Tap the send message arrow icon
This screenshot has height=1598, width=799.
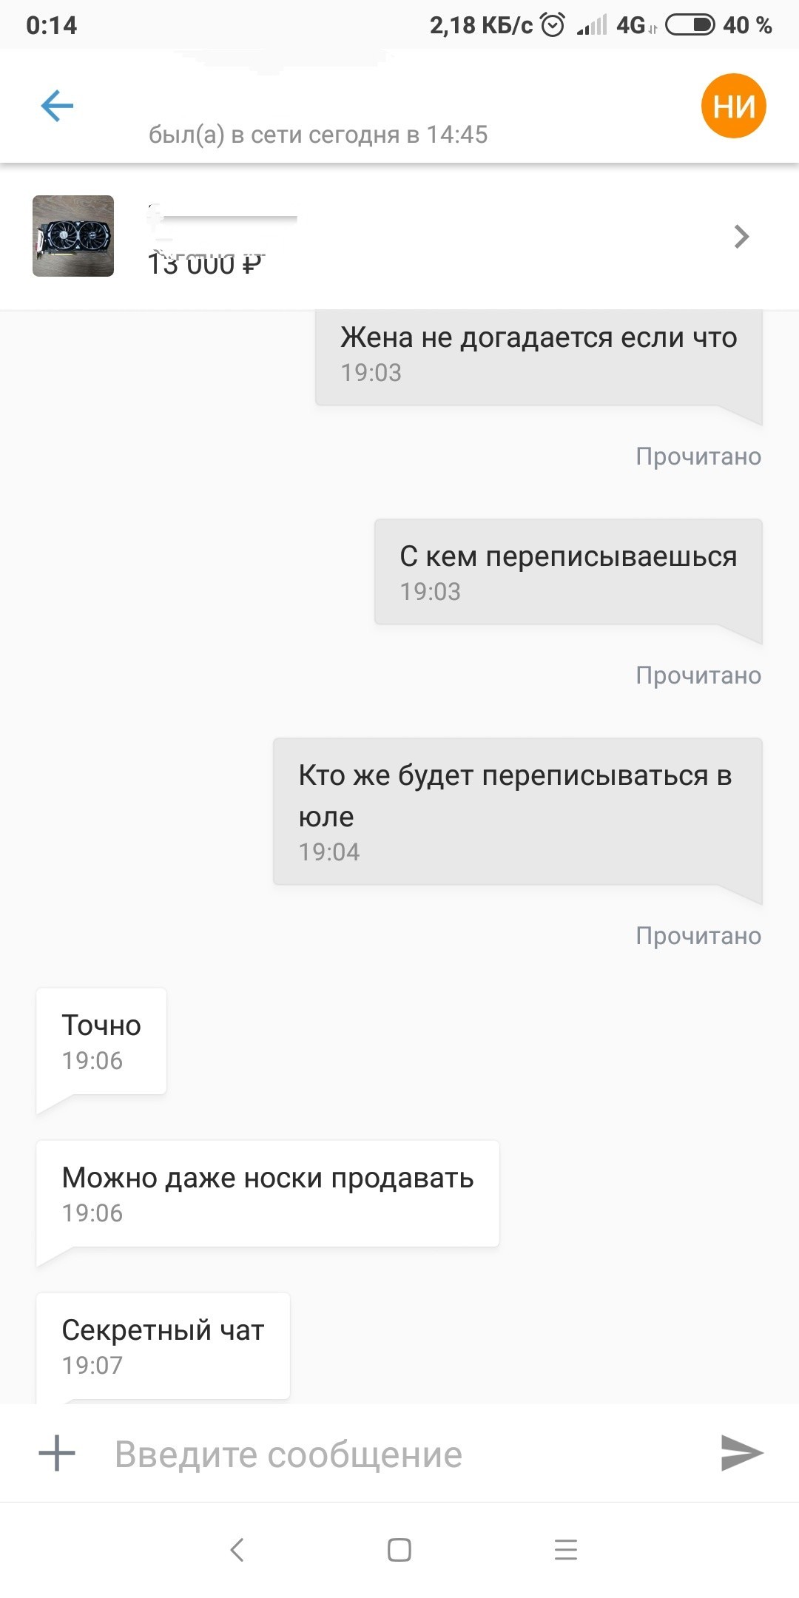click(x=741, y=1453)
